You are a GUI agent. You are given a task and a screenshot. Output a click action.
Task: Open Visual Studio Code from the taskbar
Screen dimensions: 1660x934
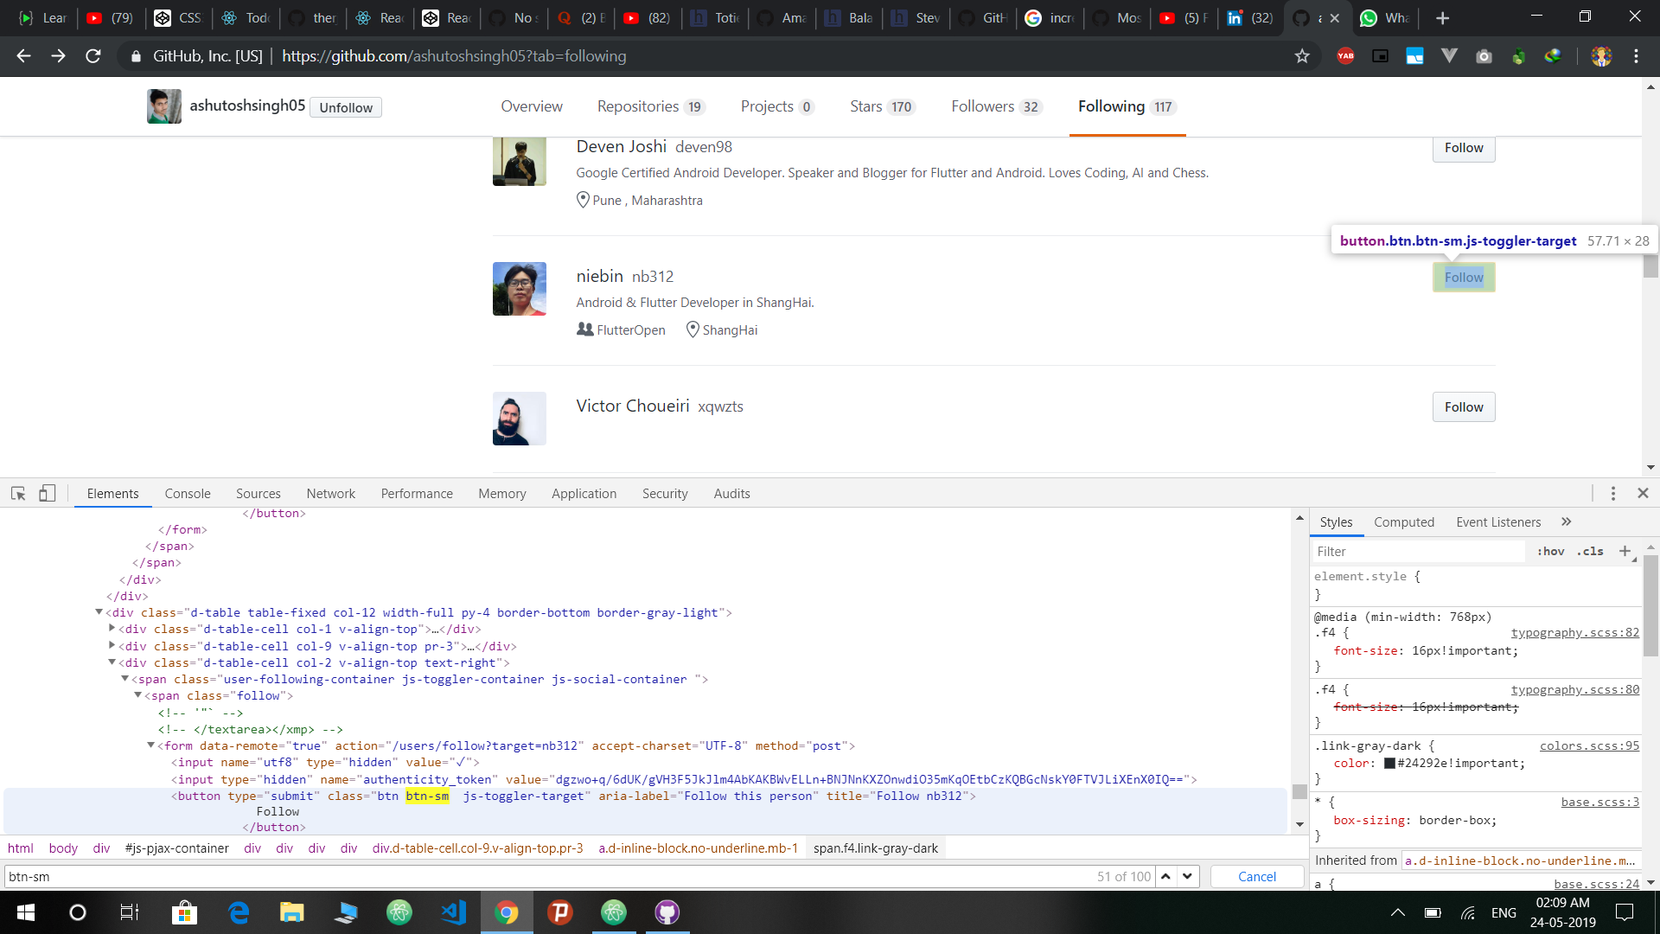(453, 912)
